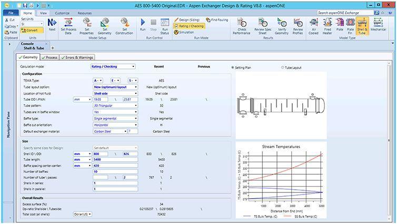This screenshot has height=224, width=397.
Task: Open Calculation mode dropdown
Action: tap(113, 66)
